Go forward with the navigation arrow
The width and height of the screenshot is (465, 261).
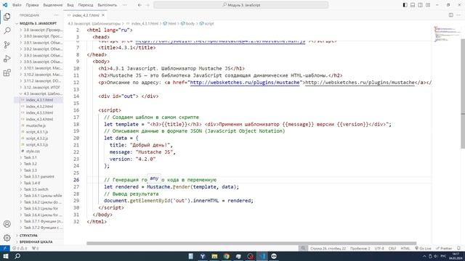[147, 5]
